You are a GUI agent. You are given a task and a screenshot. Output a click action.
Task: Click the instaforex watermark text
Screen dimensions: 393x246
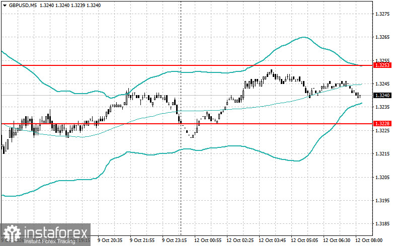[56, 232]
